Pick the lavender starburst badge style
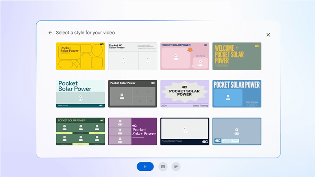The width and height of the screenshot is (315, 177). pyautogui.click(x=185, y=94)
